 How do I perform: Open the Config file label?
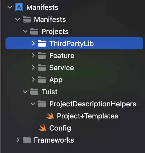pos(60,128)
